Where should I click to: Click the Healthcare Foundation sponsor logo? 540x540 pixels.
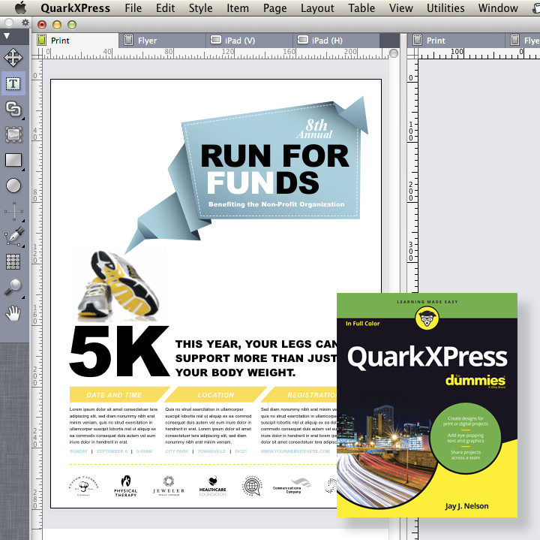click(x=212, y=486)
